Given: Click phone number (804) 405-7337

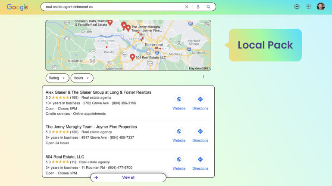Looking at the screenshot, I should 122,137.
